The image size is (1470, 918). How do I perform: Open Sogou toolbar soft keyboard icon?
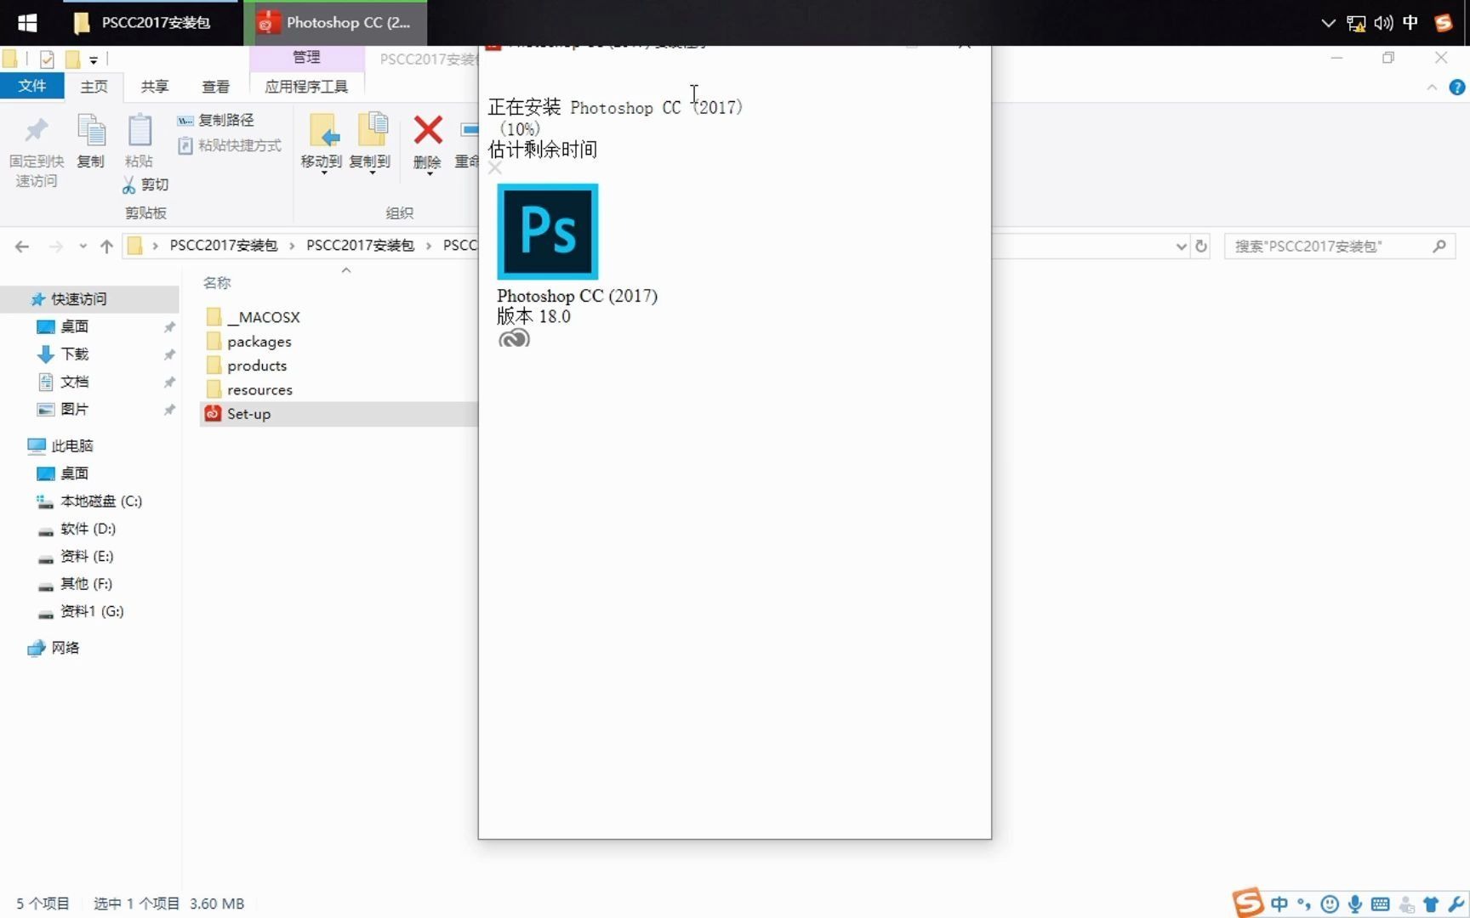pos(1381,904)
